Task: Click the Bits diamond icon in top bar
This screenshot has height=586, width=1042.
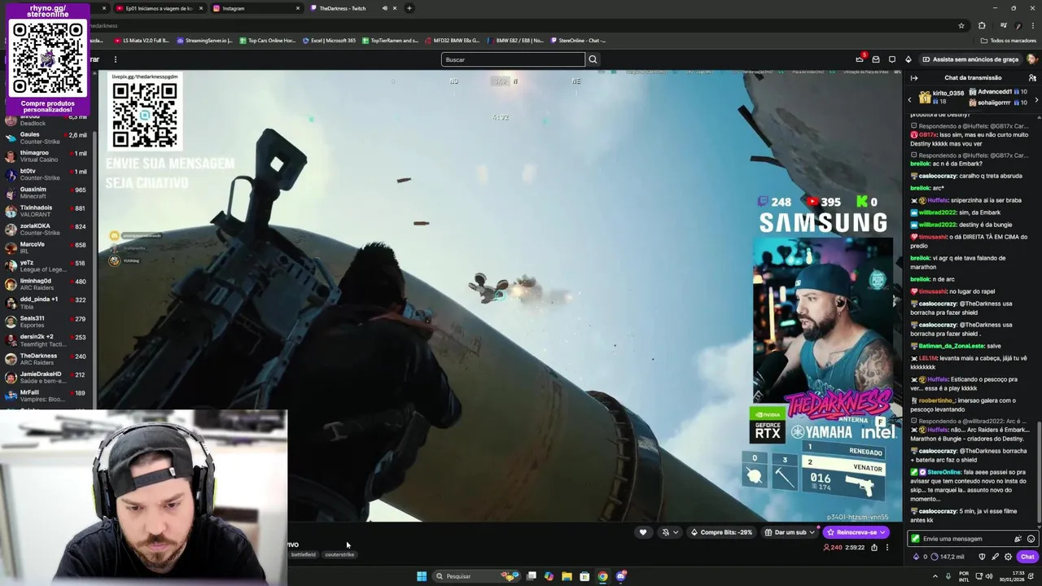Action: coord(908,59)
